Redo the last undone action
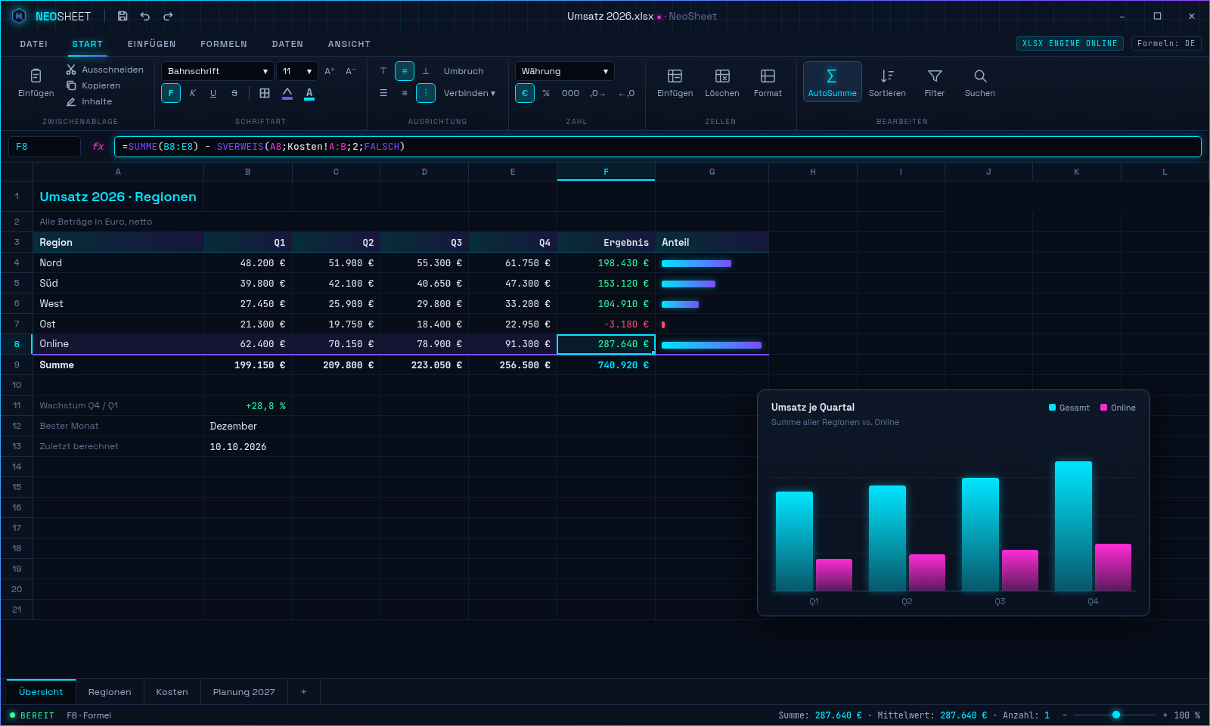 [168, 16]
